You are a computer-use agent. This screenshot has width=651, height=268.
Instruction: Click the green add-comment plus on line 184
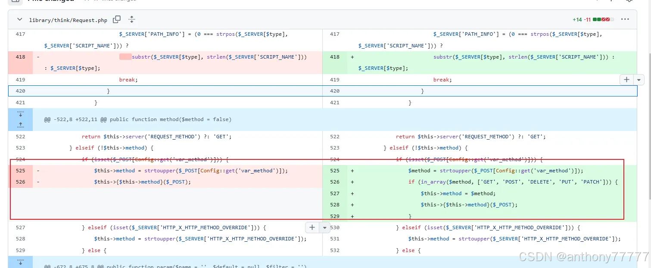tap(627, 79)
